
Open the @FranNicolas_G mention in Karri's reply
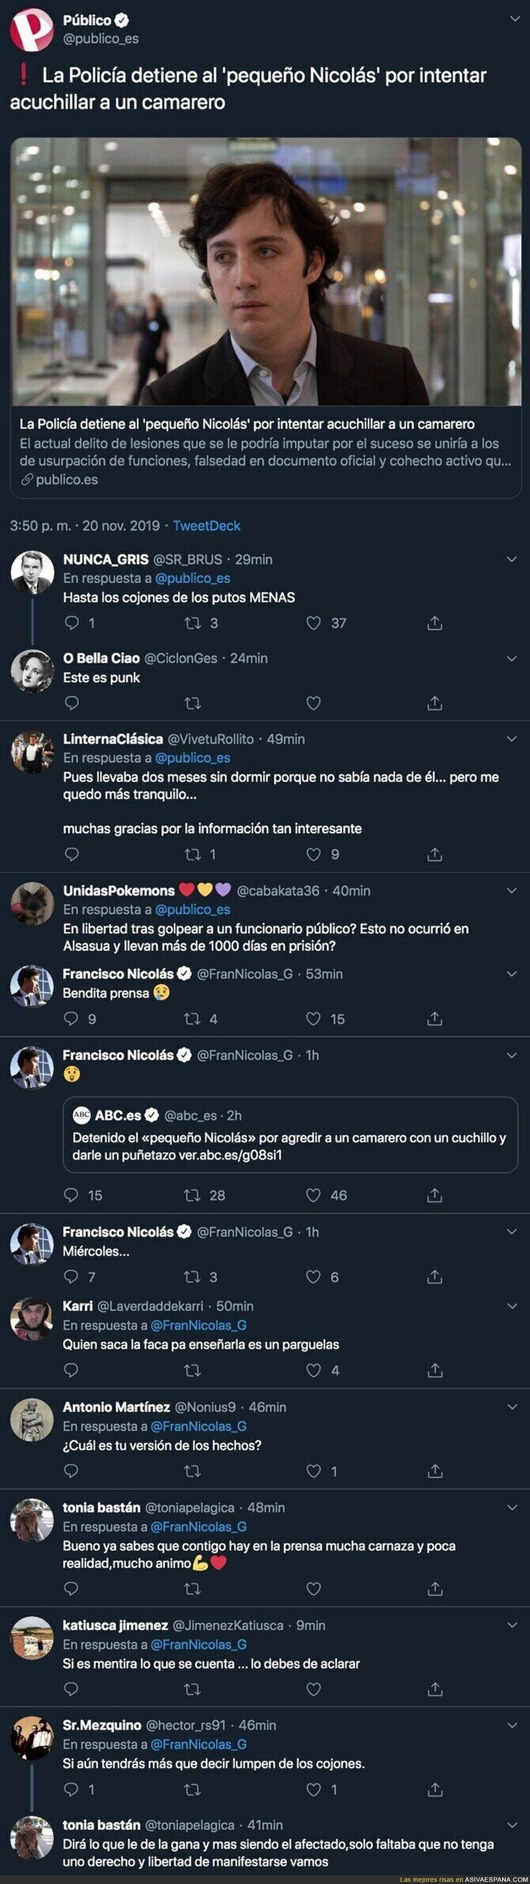click(198, 1325)
